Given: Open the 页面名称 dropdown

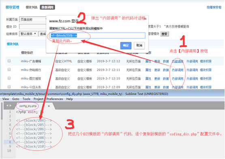Looking at the screenshot, I should pyautogui.click(x=33, y=20).
